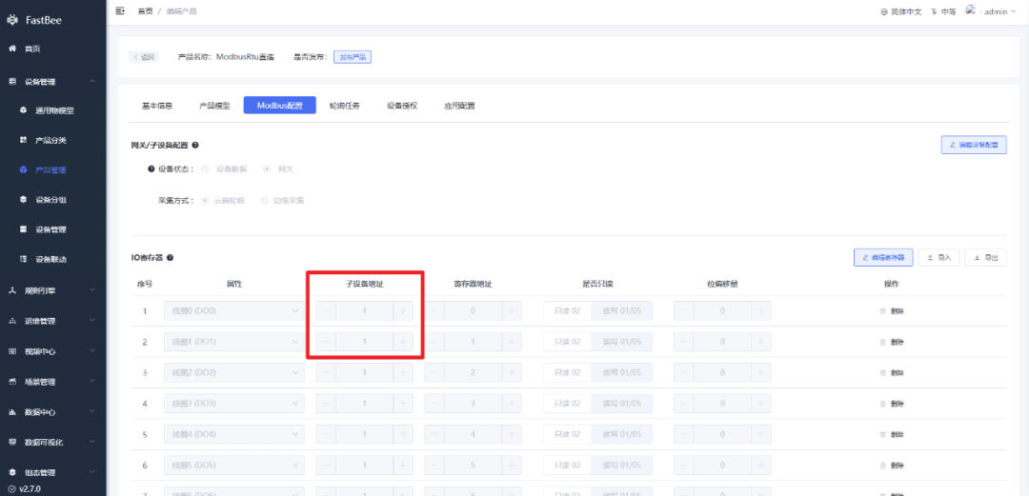
Task: Click the 产品分类 sidebar icon
Action: click(24, 140)
